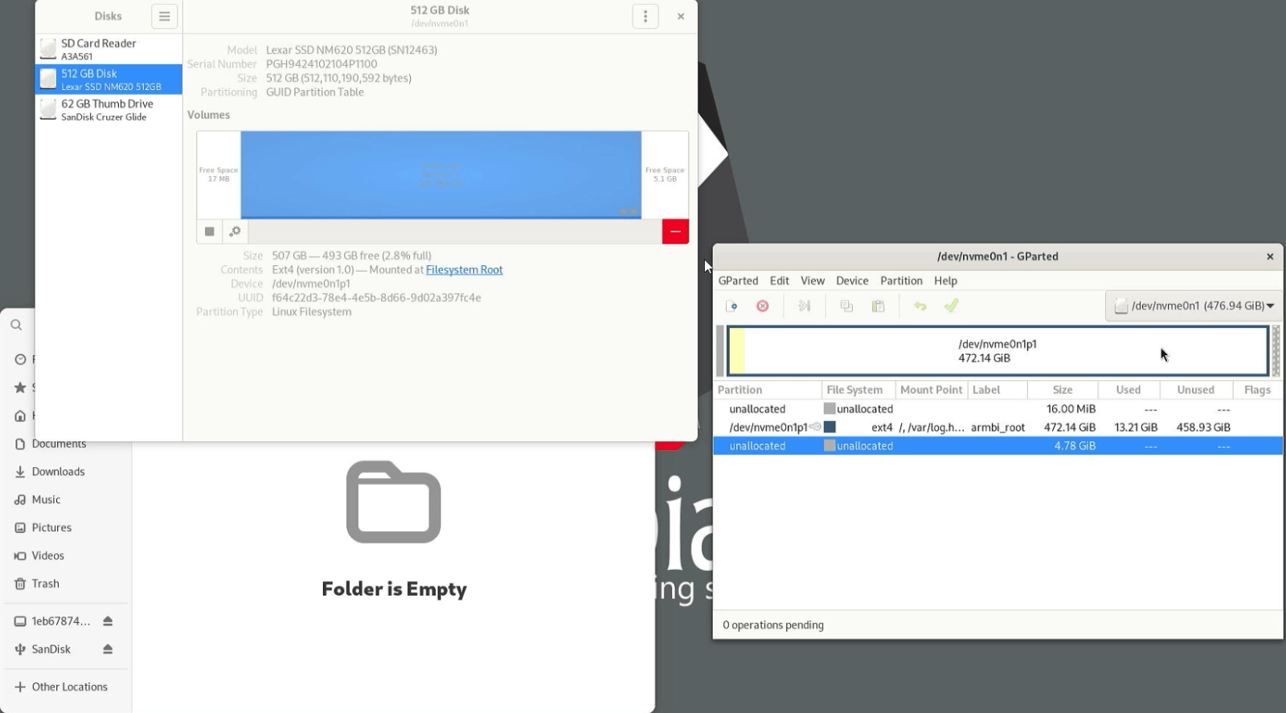
Task: Open the Device menu in GParted
Action: coord(852,281)
